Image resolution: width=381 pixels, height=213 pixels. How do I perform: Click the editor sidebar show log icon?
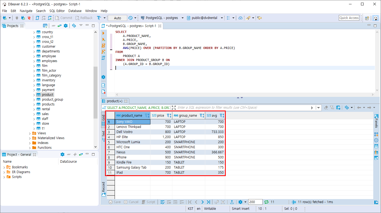point(103,92)
